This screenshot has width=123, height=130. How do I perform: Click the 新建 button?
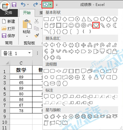point(8,22)
